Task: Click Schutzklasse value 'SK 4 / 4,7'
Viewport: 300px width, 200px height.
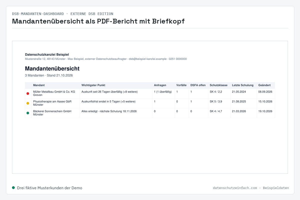Action: [216, 111]
